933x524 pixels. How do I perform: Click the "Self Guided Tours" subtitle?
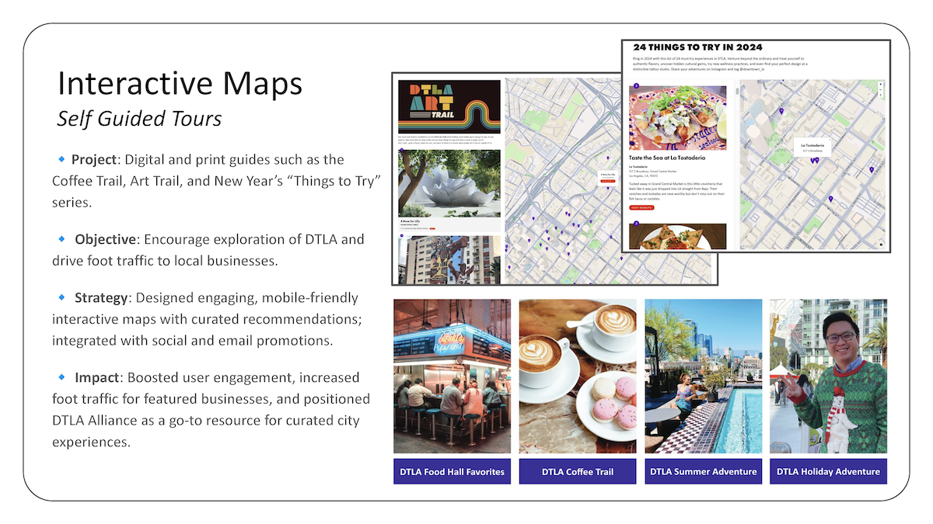coord(139,119)
